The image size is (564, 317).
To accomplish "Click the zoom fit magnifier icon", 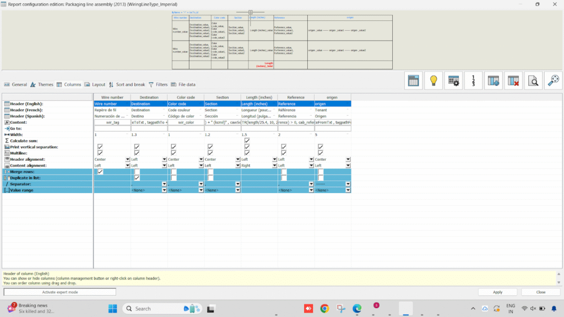I will pyautogui.click(x=553, y=80).
